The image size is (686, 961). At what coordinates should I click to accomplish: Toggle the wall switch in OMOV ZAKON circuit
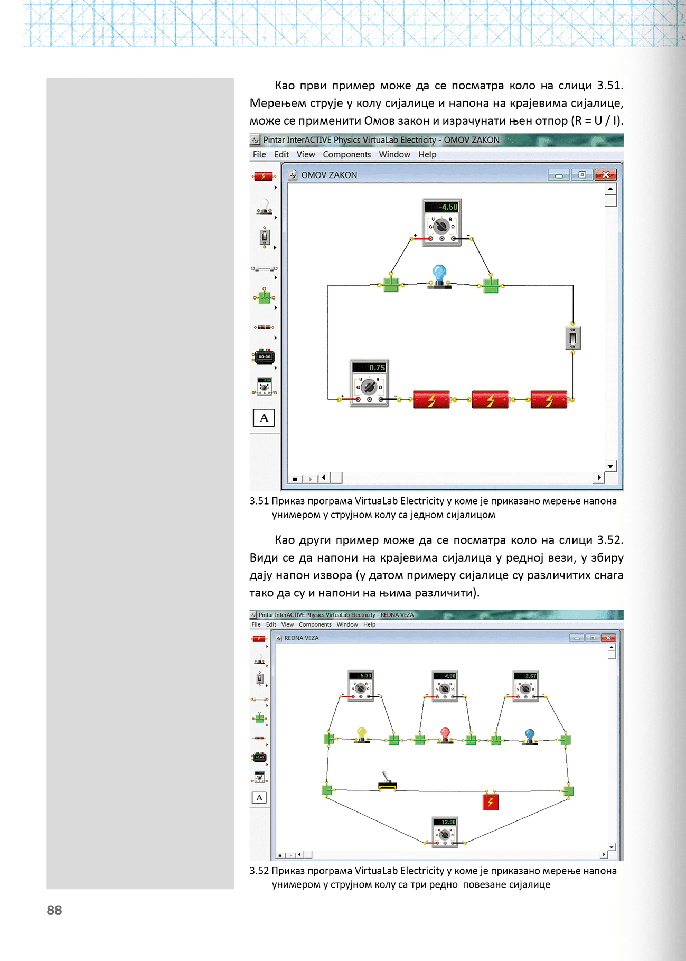pos(572,338)
